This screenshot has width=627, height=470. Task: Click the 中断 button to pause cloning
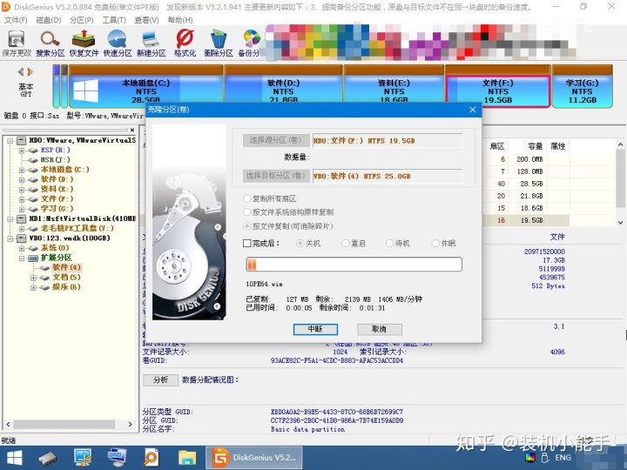[315, 329]
